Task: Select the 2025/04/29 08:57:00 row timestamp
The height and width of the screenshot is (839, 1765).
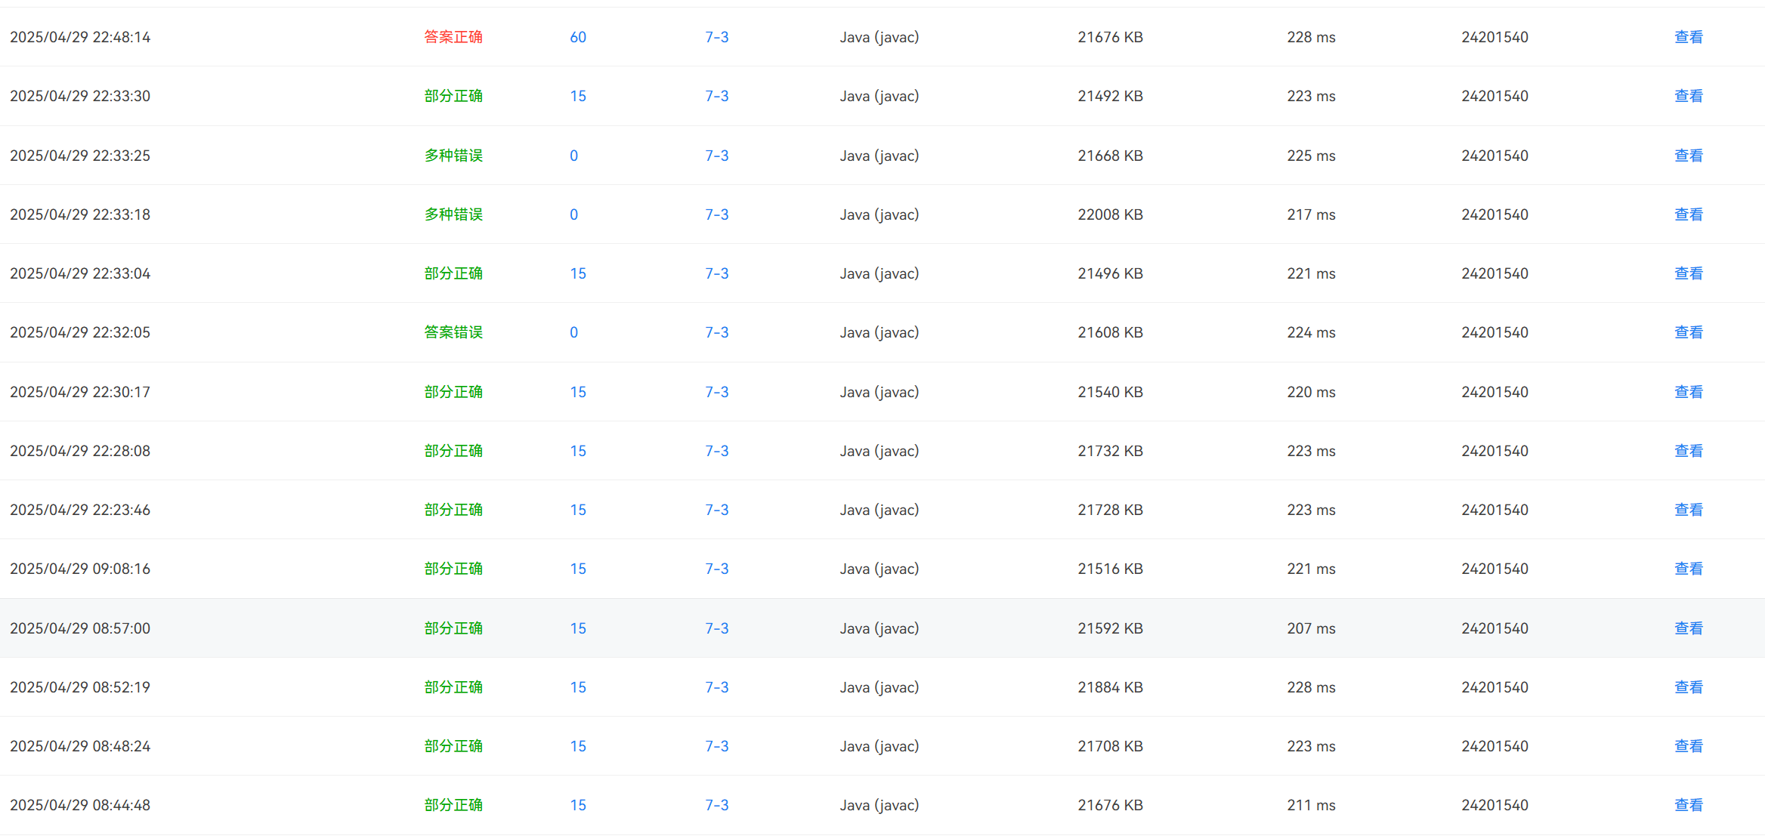Action: [x=80, y=628]
